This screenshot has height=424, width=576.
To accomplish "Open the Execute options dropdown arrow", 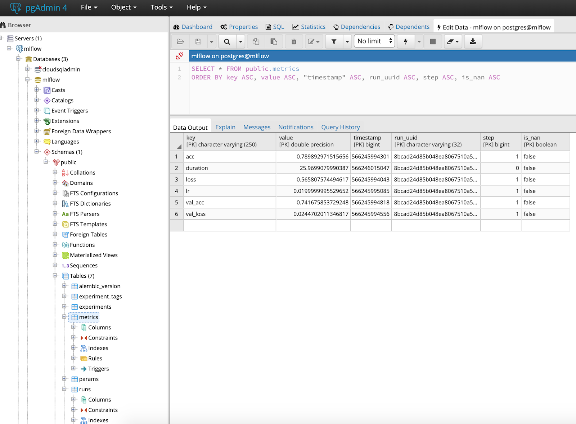I will tap(419, 41).
